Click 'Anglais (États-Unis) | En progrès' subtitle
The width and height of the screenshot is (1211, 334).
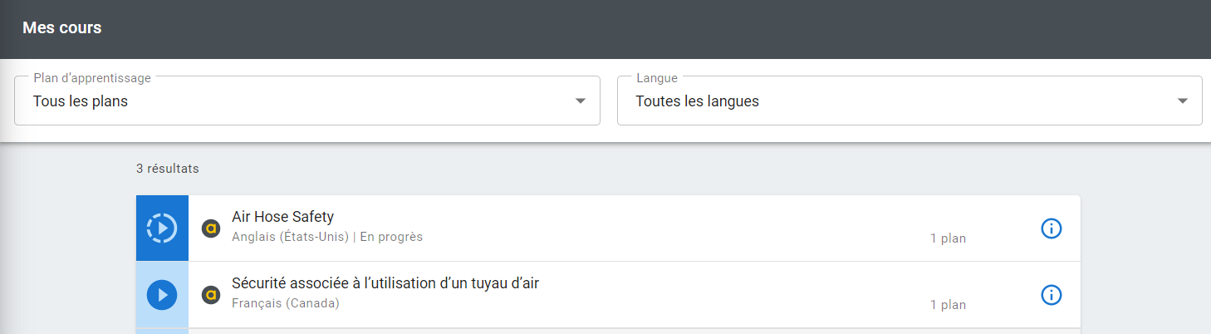click(x=327, y=237)
